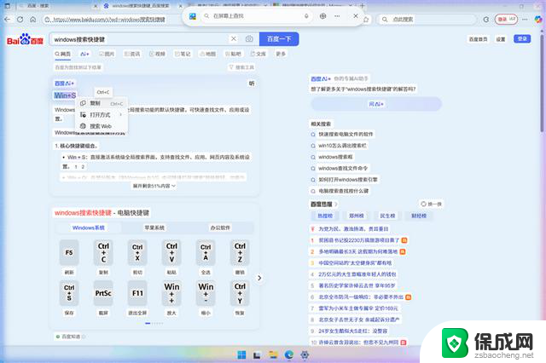
Task: Clear the Baidu search box with X
Action: pos(234,39)
